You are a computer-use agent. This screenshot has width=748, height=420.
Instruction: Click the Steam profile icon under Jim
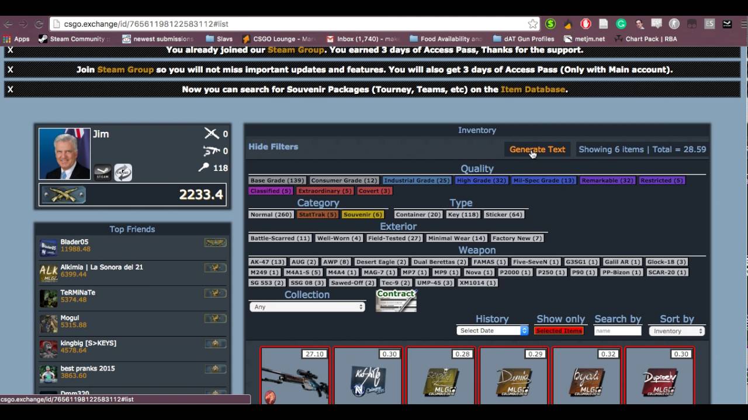click(102, 172)
